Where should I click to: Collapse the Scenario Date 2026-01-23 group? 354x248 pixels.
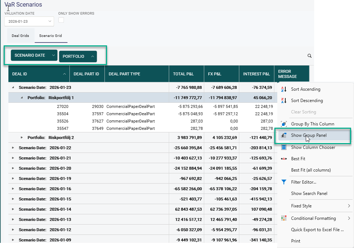pyautogui.click(x=14, y=88)
